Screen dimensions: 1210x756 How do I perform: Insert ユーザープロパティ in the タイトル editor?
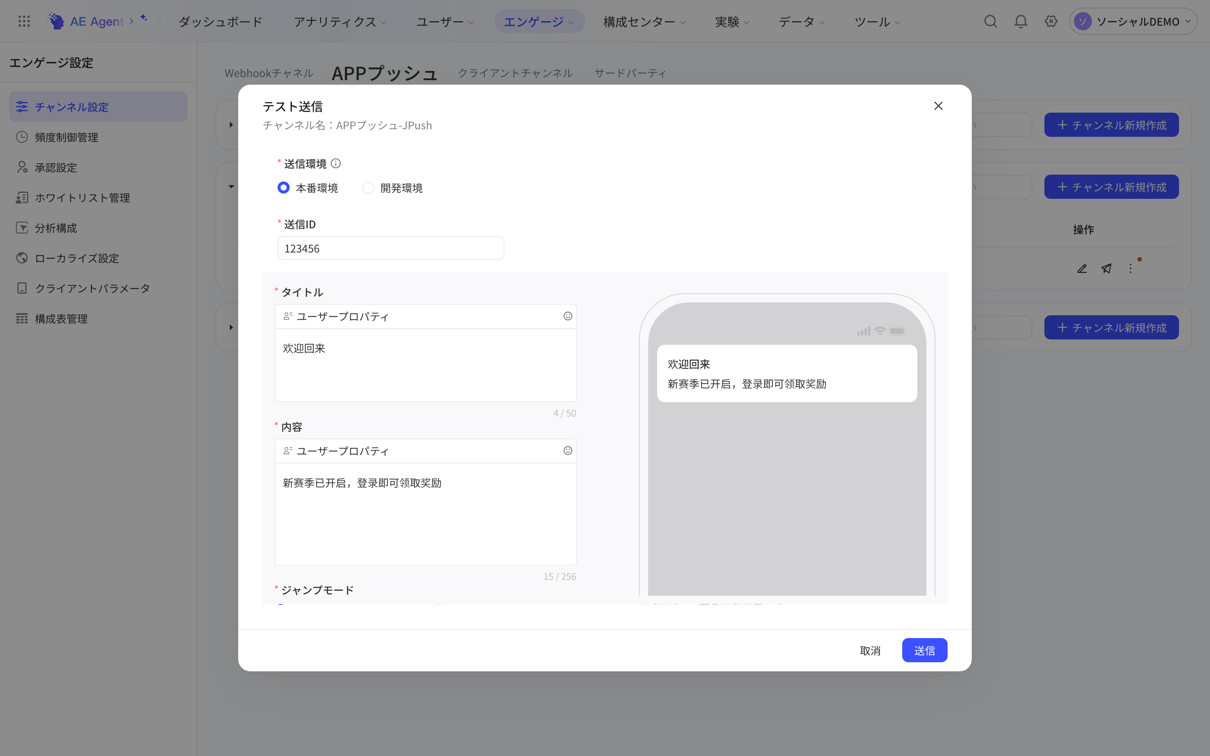pyautogui.click(x=336, y=316)
